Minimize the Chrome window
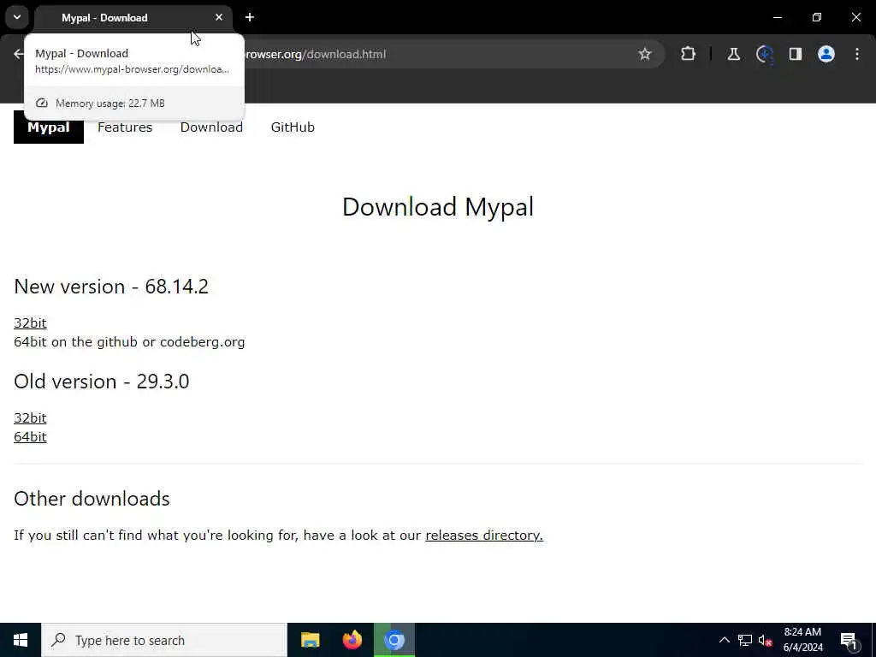 [x=777, y=17]
